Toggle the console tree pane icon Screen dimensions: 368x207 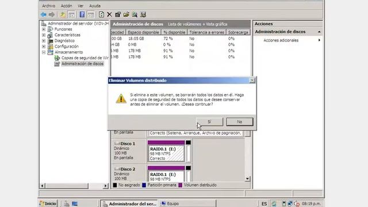[71, 14]
